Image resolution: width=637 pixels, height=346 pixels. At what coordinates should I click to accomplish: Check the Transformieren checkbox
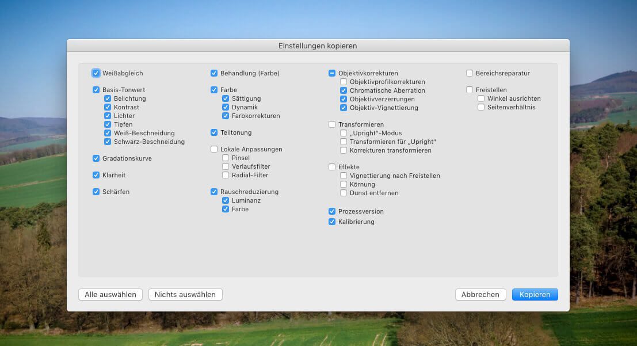(332, 124)
